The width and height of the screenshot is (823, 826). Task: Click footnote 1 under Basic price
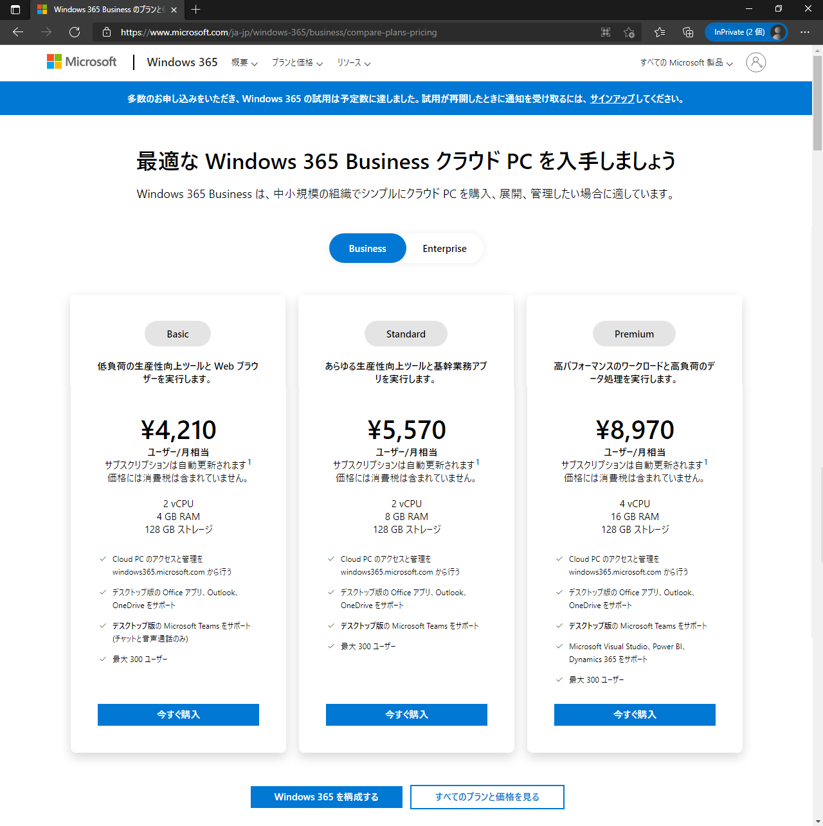[x=249, y=462]
